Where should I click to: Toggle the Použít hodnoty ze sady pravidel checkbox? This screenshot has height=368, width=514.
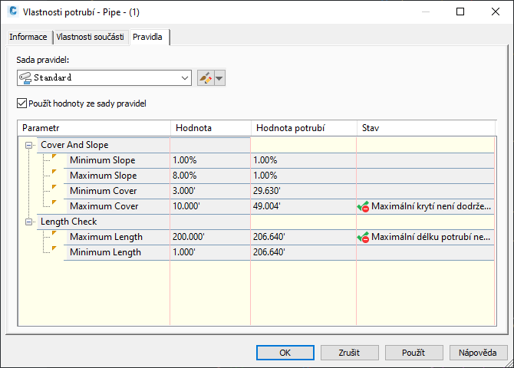tap(21, 103)
